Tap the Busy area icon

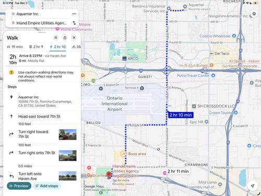tap(123, 154)
